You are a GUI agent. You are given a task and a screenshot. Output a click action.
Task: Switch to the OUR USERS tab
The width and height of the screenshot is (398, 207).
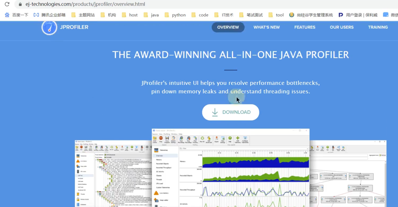[x=342, y=27]
